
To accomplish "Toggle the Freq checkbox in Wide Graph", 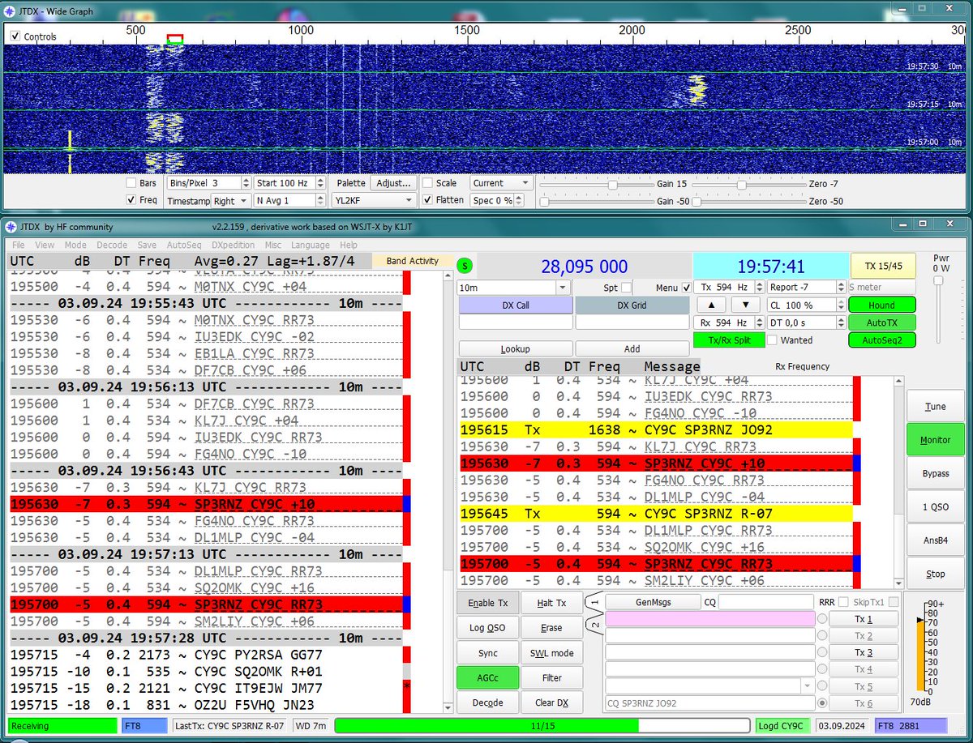I will [131, 199].
